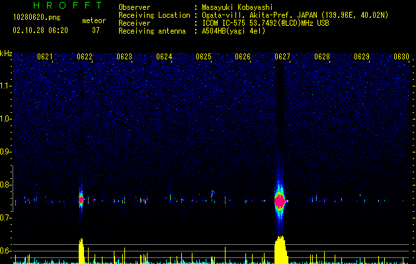
Task: Click the meteor count 37
Action: tap(96, 30)
